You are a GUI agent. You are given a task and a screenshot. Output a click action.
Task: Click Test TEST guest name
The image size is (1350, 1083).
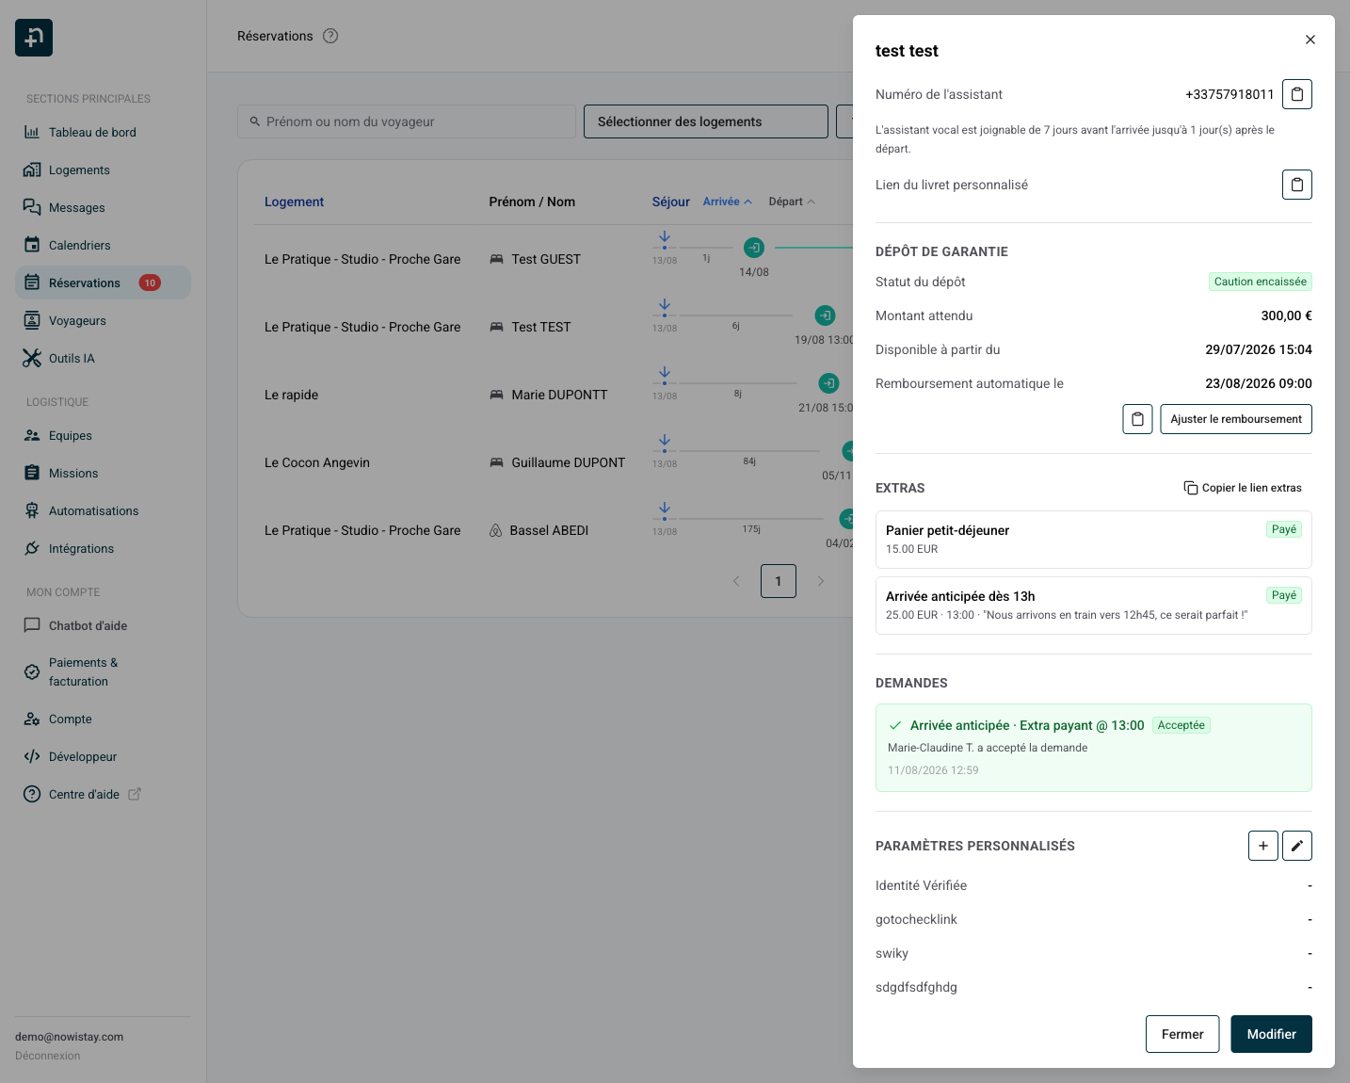click(541, 327)
